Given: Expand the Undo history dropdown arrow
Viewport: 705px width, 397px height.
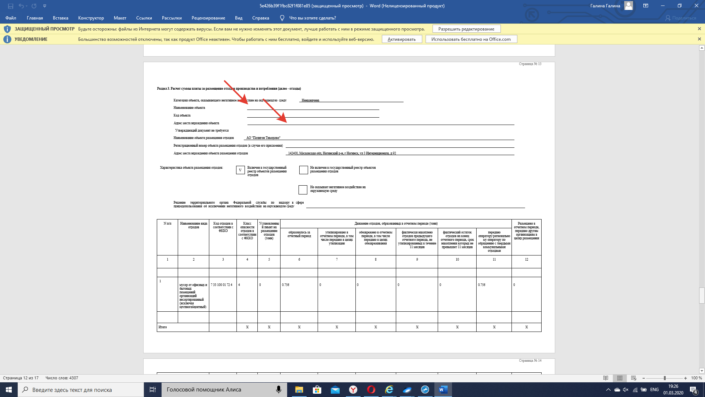Looking at the screenshot, I should coord(27,6).
